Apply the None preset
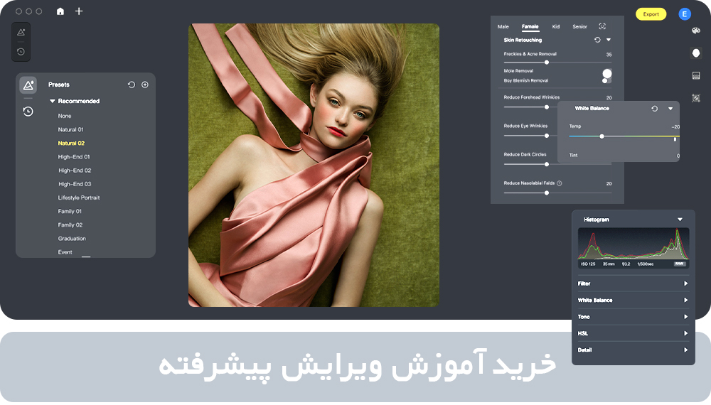This screenshot has width=711, height=405. [65, 116]
